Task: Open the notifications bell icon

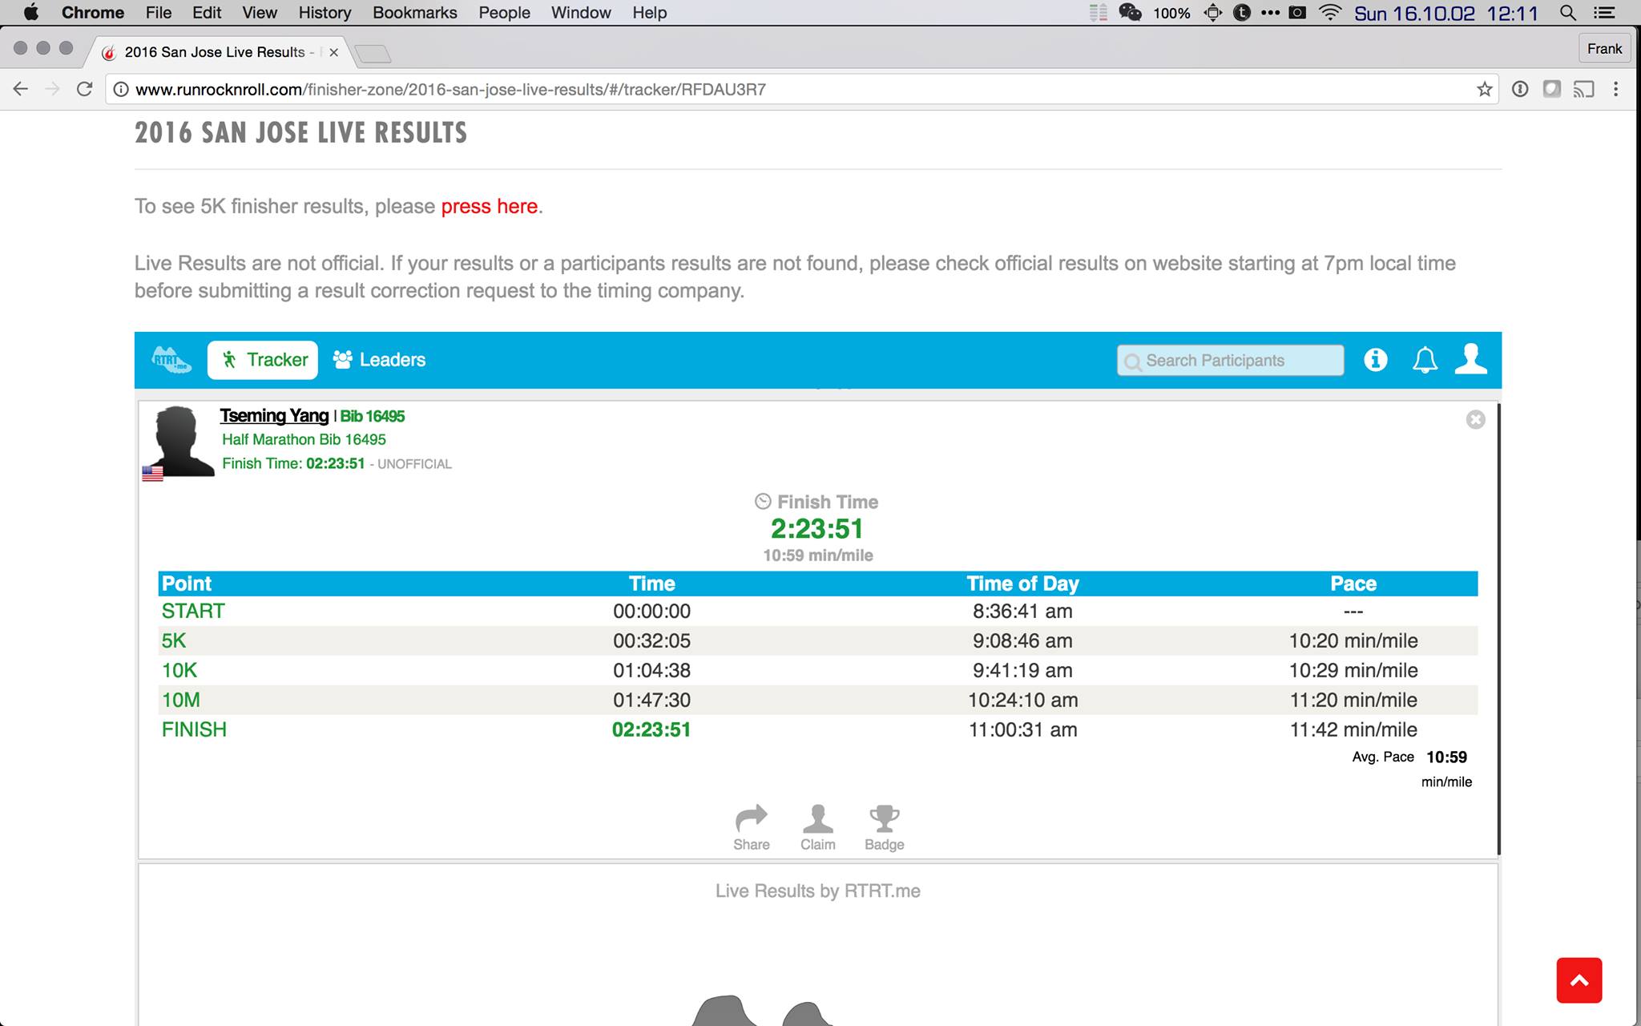Action: tap(1424, 360)
